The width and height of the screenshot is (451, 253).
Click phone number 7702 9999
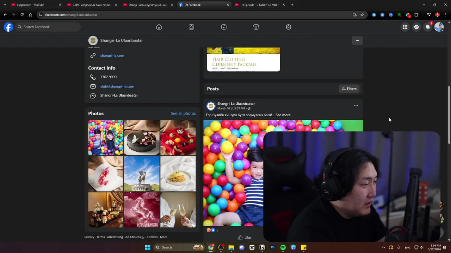click(x=109, y=77)
